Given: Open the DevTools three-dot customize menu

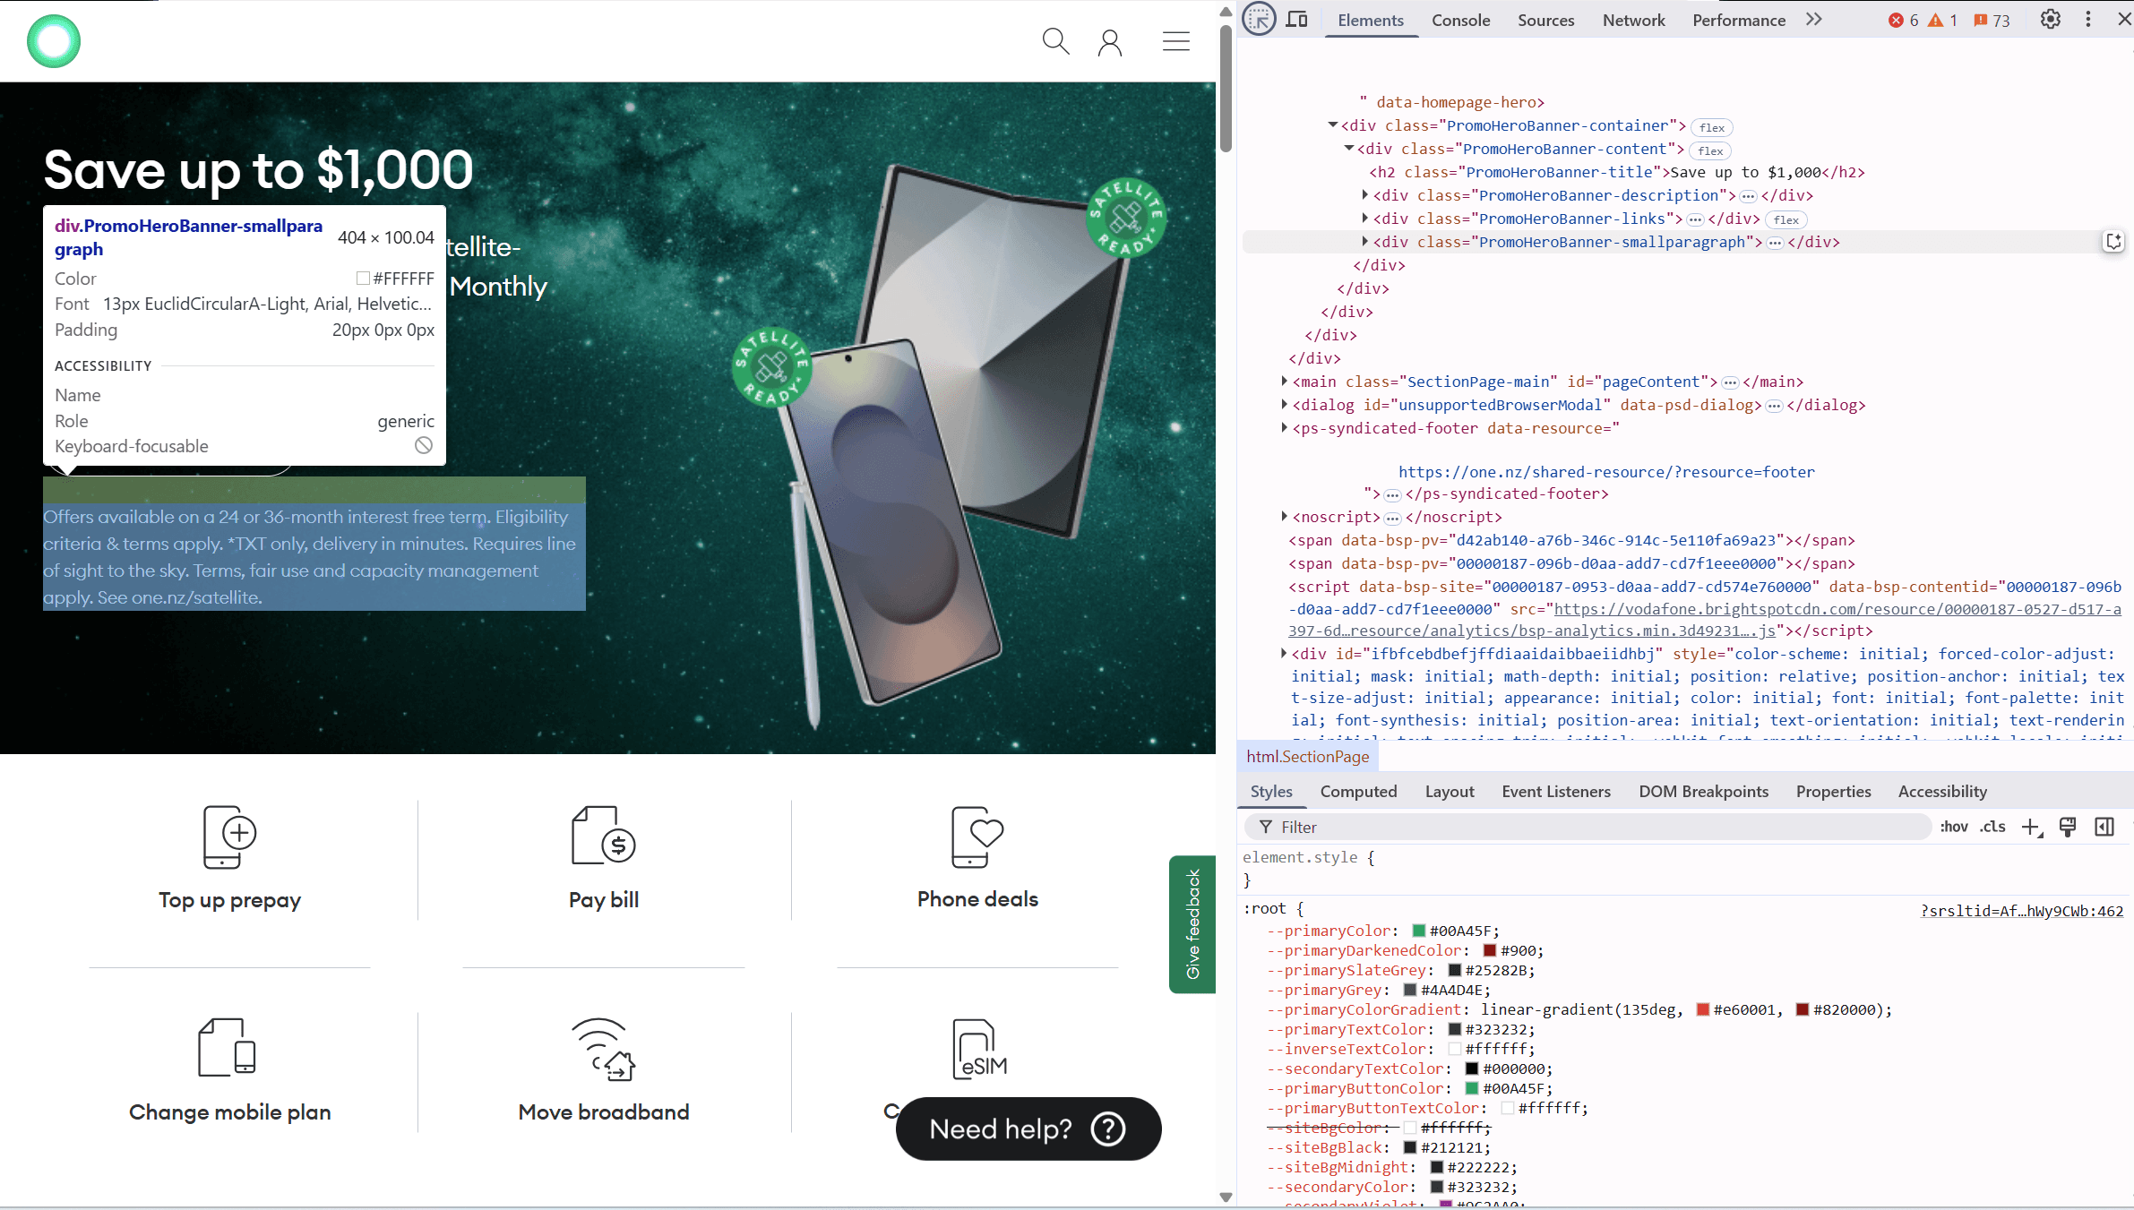Looking at the screenshot, I should click(x=2088, y=20).
